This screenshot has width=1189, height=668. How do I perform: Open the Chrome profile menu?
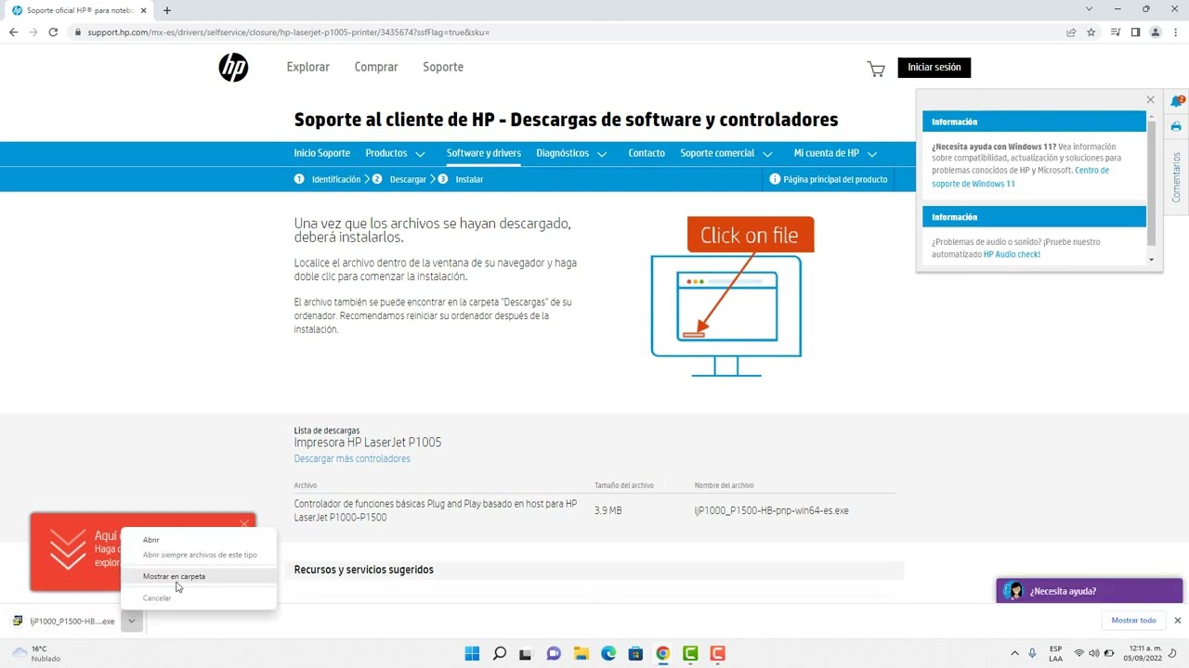coord(1156,32)
